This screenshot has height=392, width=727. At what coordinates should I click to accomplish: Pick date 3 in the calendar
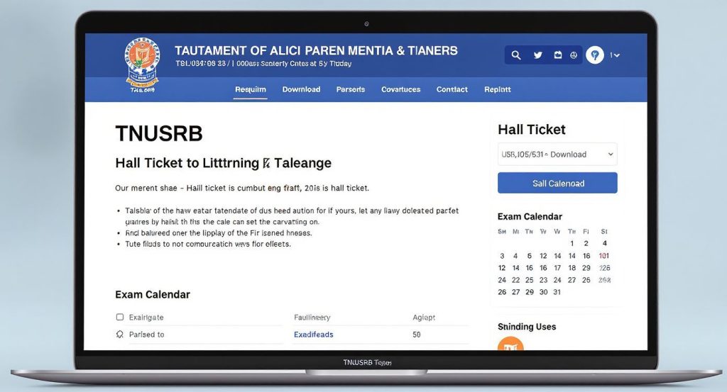click(502, 256)
